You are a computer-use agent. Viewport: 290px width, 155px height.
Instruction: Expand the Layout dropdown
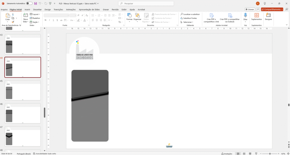pyautogui.click(x=36, y=14)
